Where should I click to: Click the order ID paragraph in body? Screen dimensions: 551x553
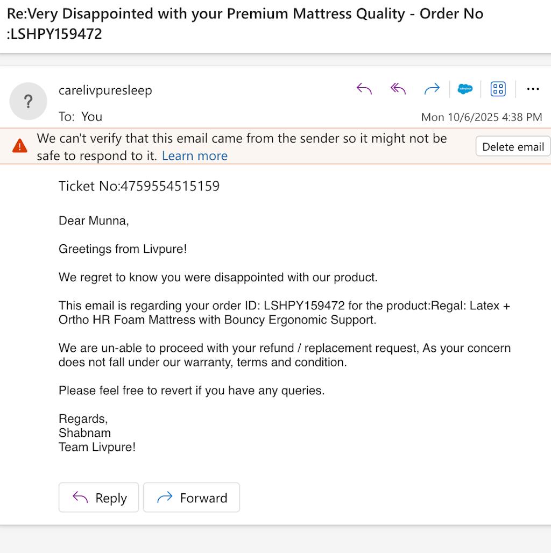284,313
